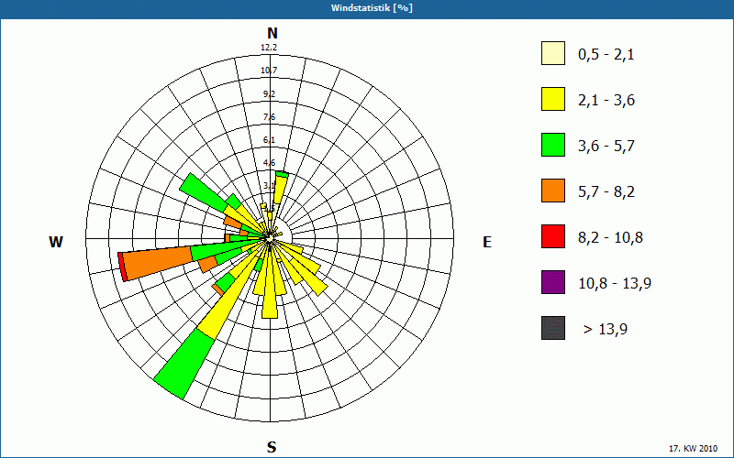Image resolution: width=734 pixels, height=458 pixels.
Task: Click the '17. KW 2010' date label
Action: coord(694,448)
